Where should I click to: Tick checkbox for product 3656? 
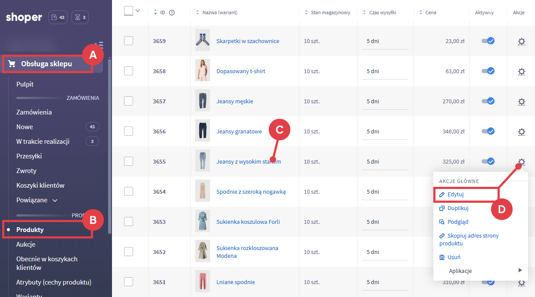pyautogui.click(x=128, y=131)
